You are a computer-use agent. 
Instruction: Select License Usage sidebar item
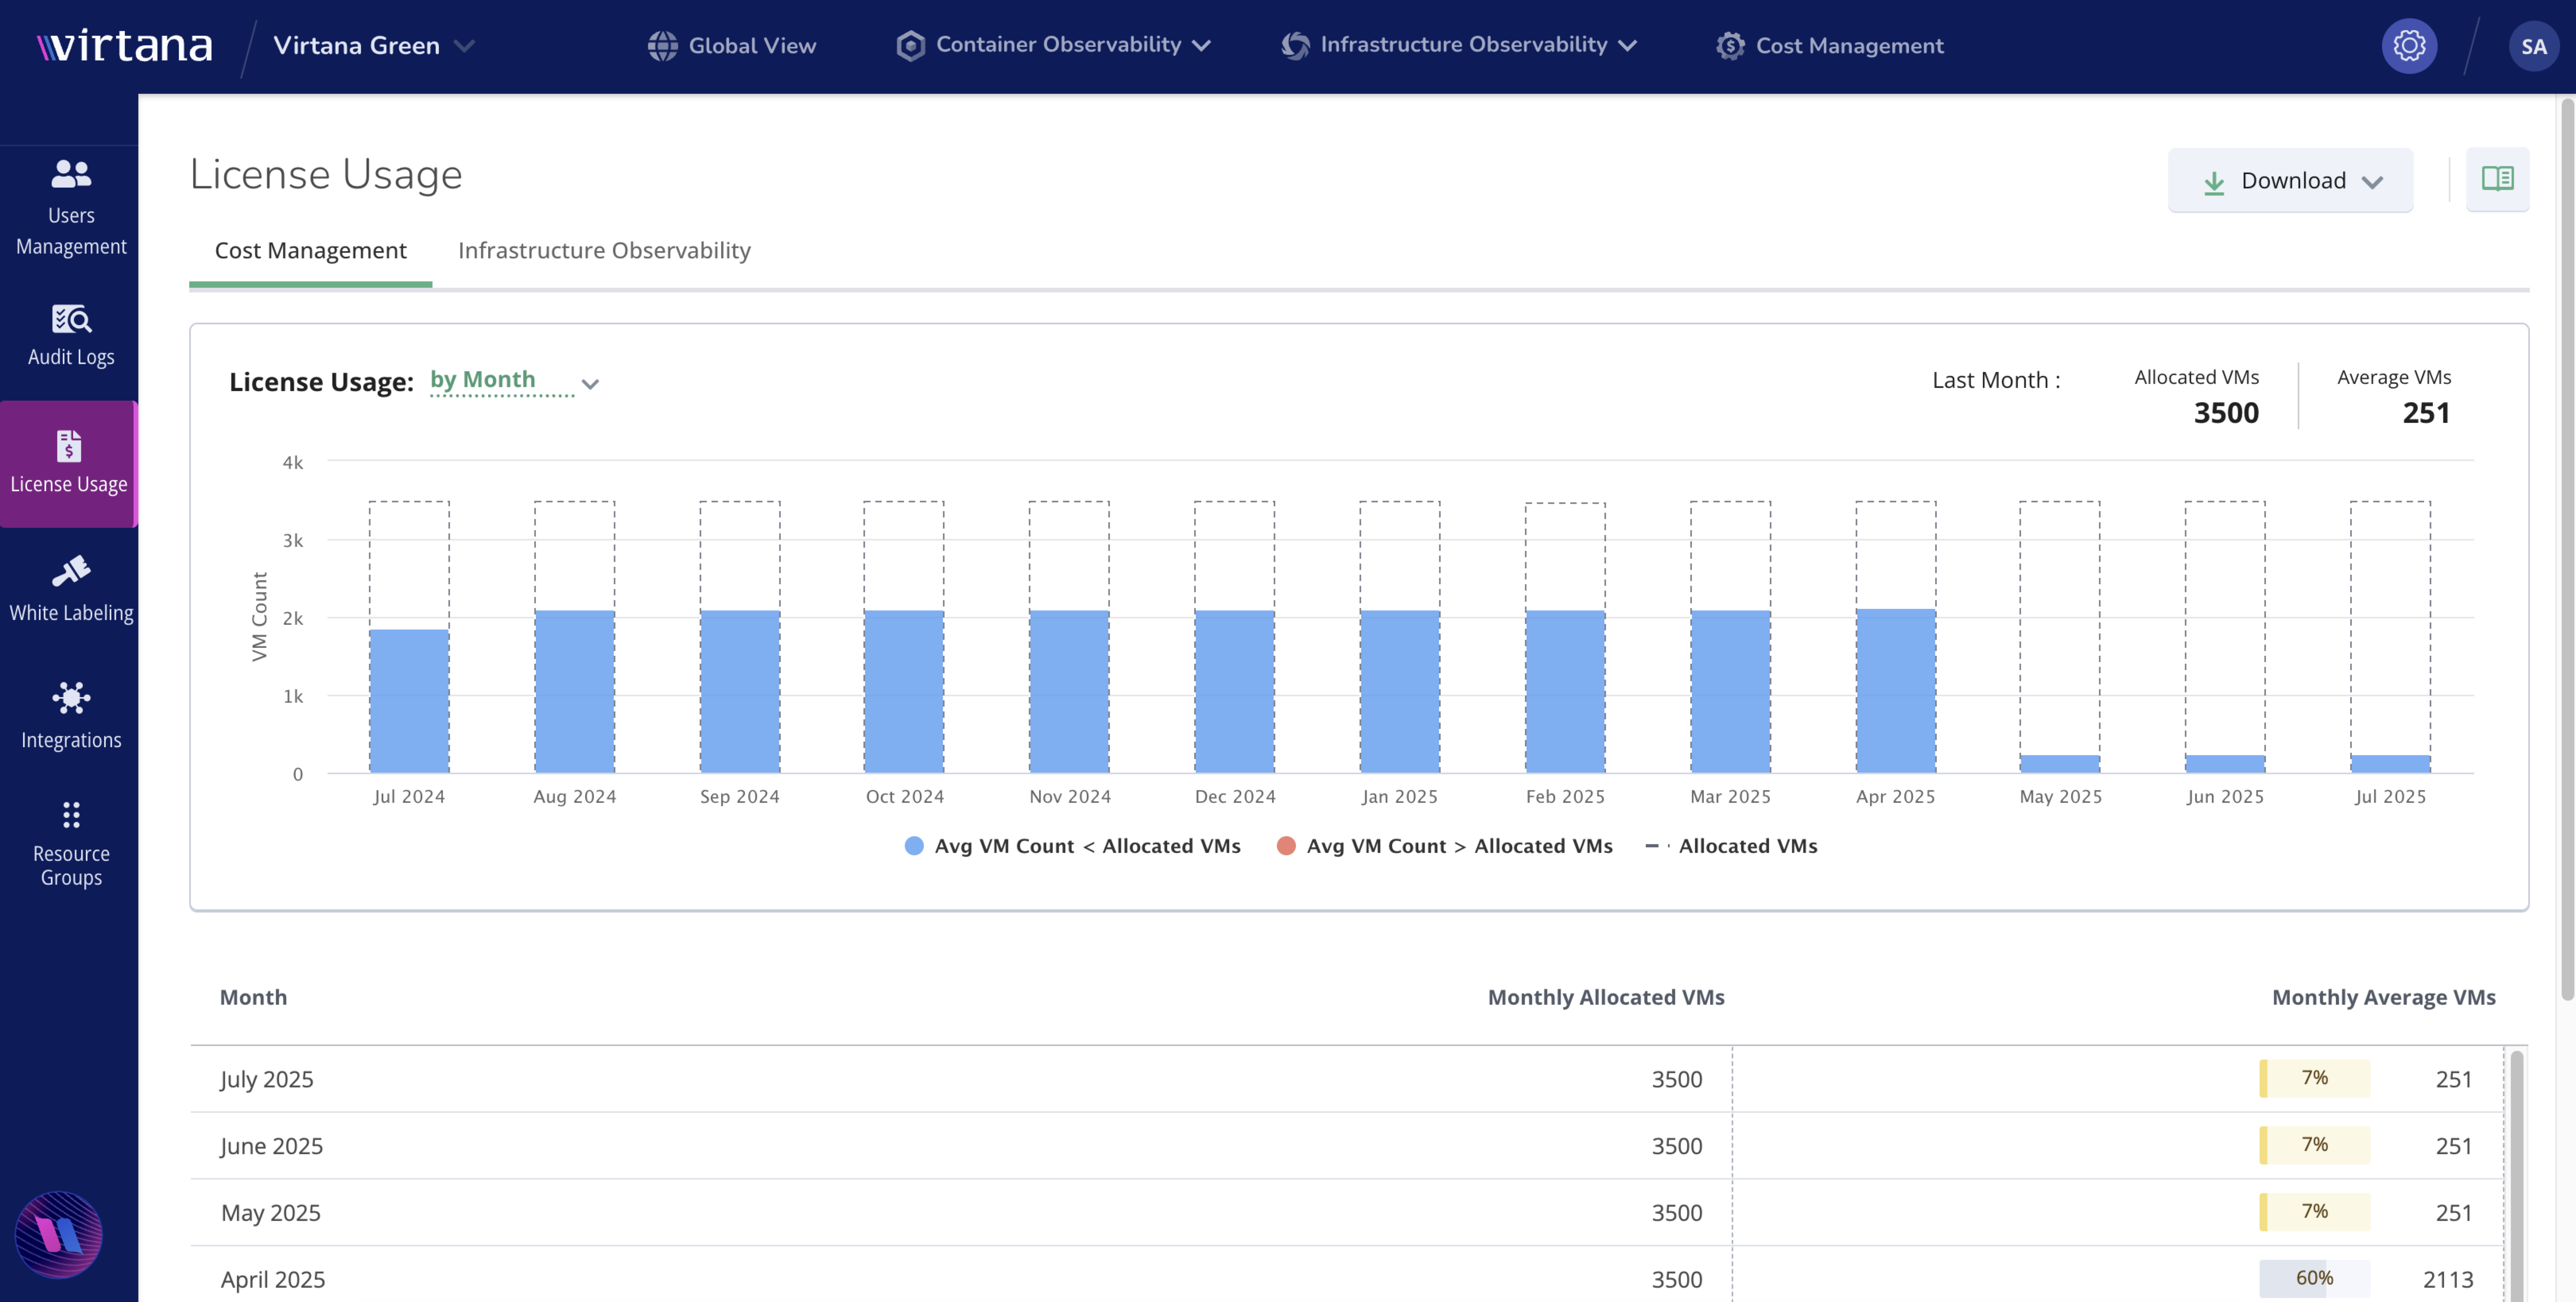[x=69, y=463]
